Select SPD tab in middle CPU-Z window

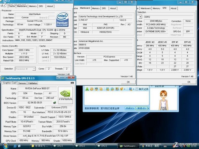(104, 8)
